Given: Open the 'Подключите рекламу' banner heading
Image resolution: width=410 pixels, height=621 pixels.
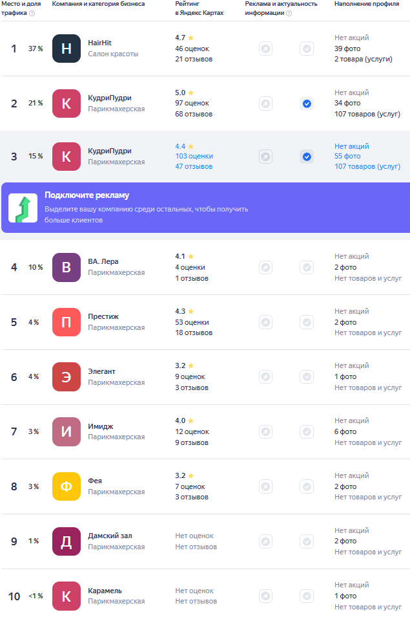Looking at the screenshot, I should 87,195.
